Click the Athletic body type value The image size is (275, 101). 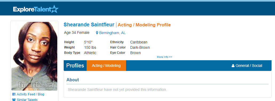(90, 53)
